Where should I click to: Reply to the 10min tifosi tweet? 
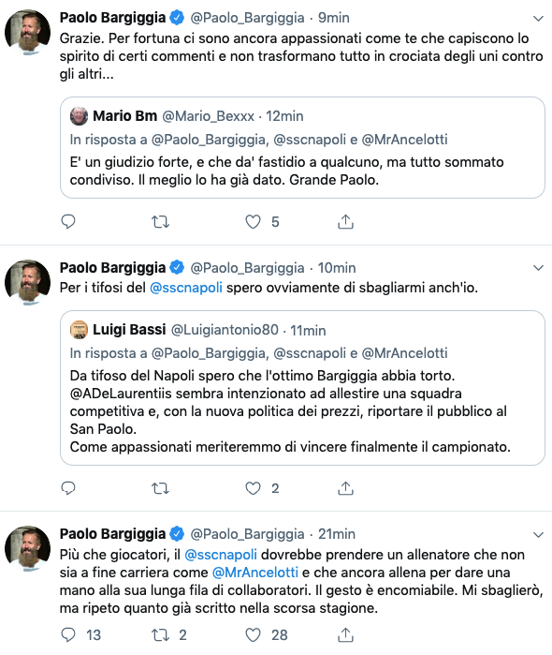pos(68,488)
